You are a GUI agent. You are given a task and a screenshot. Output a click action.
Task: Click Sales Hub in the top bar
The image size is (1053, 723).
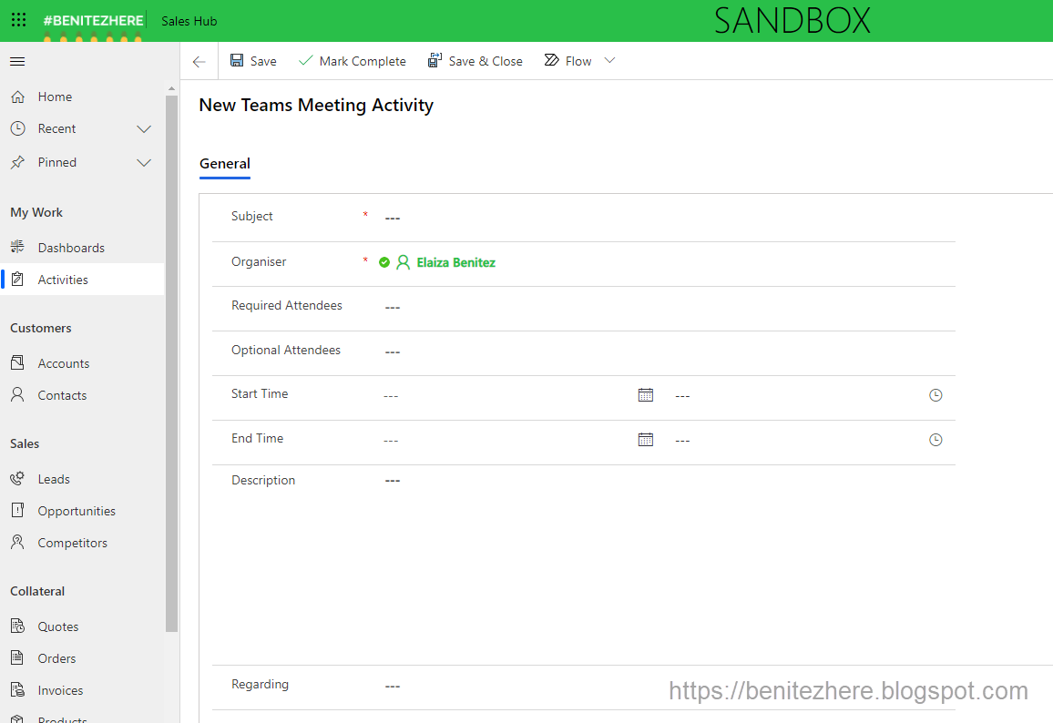(x=189, y=20)
